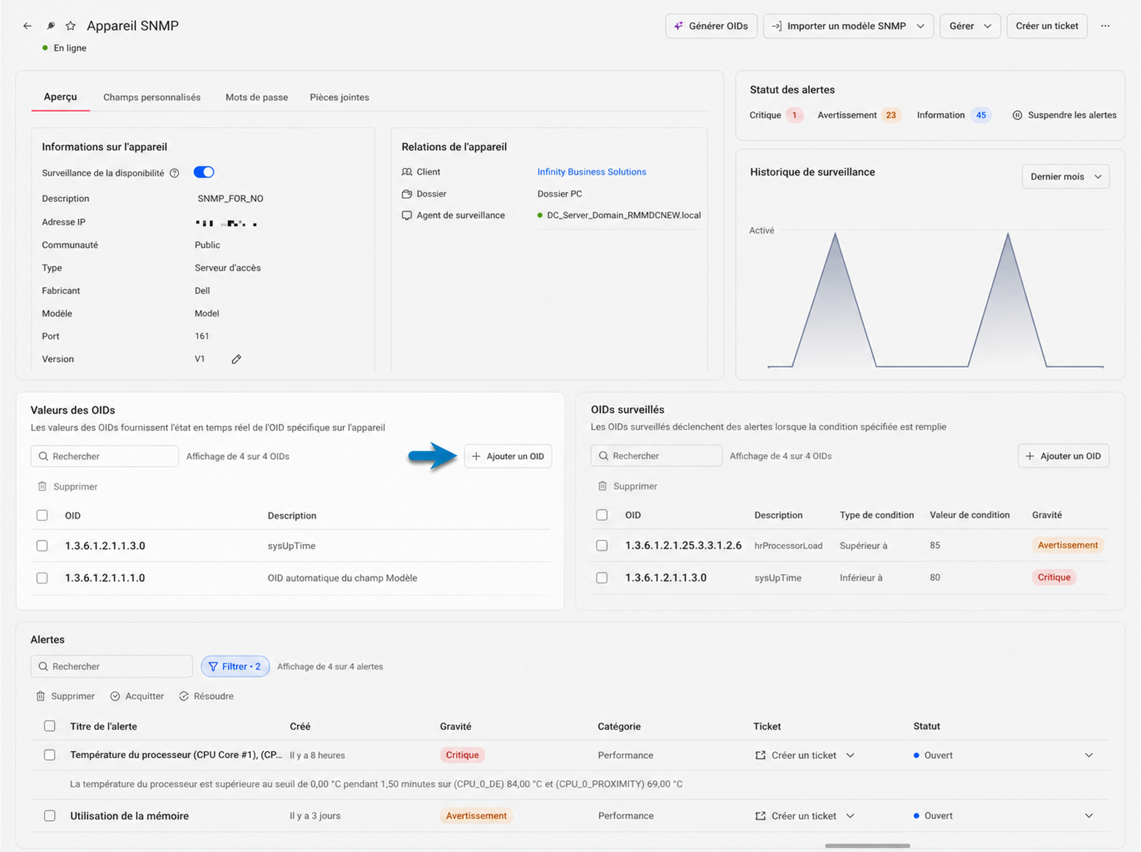Click the pin icon beside the title
The width and height of the screenshot is (1141, 852).
(51, 26)
